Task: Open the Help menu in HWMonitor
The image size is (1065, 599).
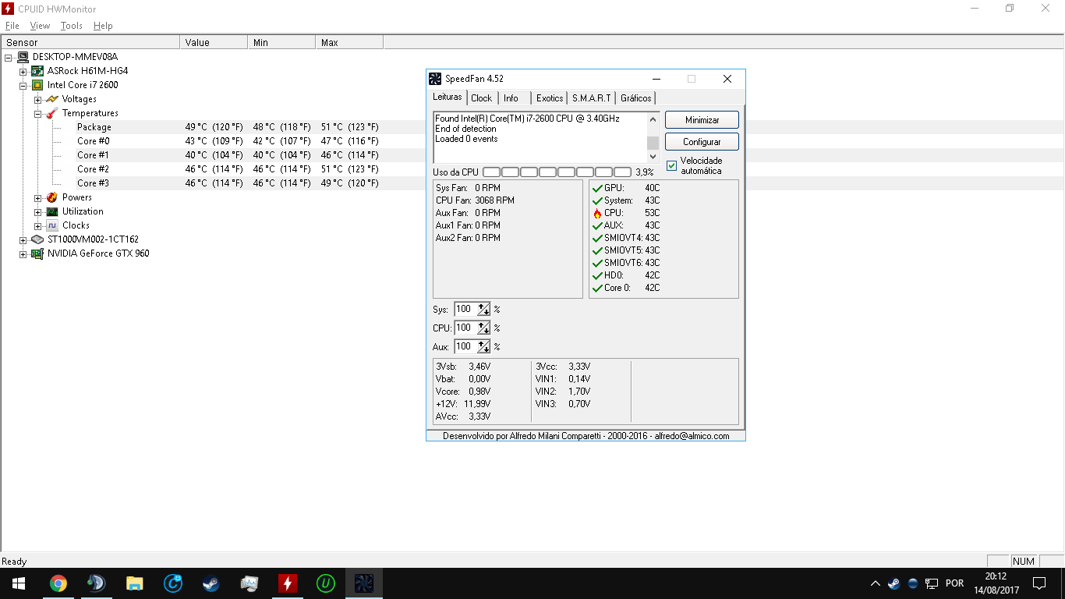Action: point(103,26)
